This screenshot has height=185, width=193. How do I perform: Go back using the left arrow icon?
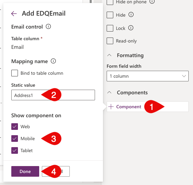click(14, 14)
